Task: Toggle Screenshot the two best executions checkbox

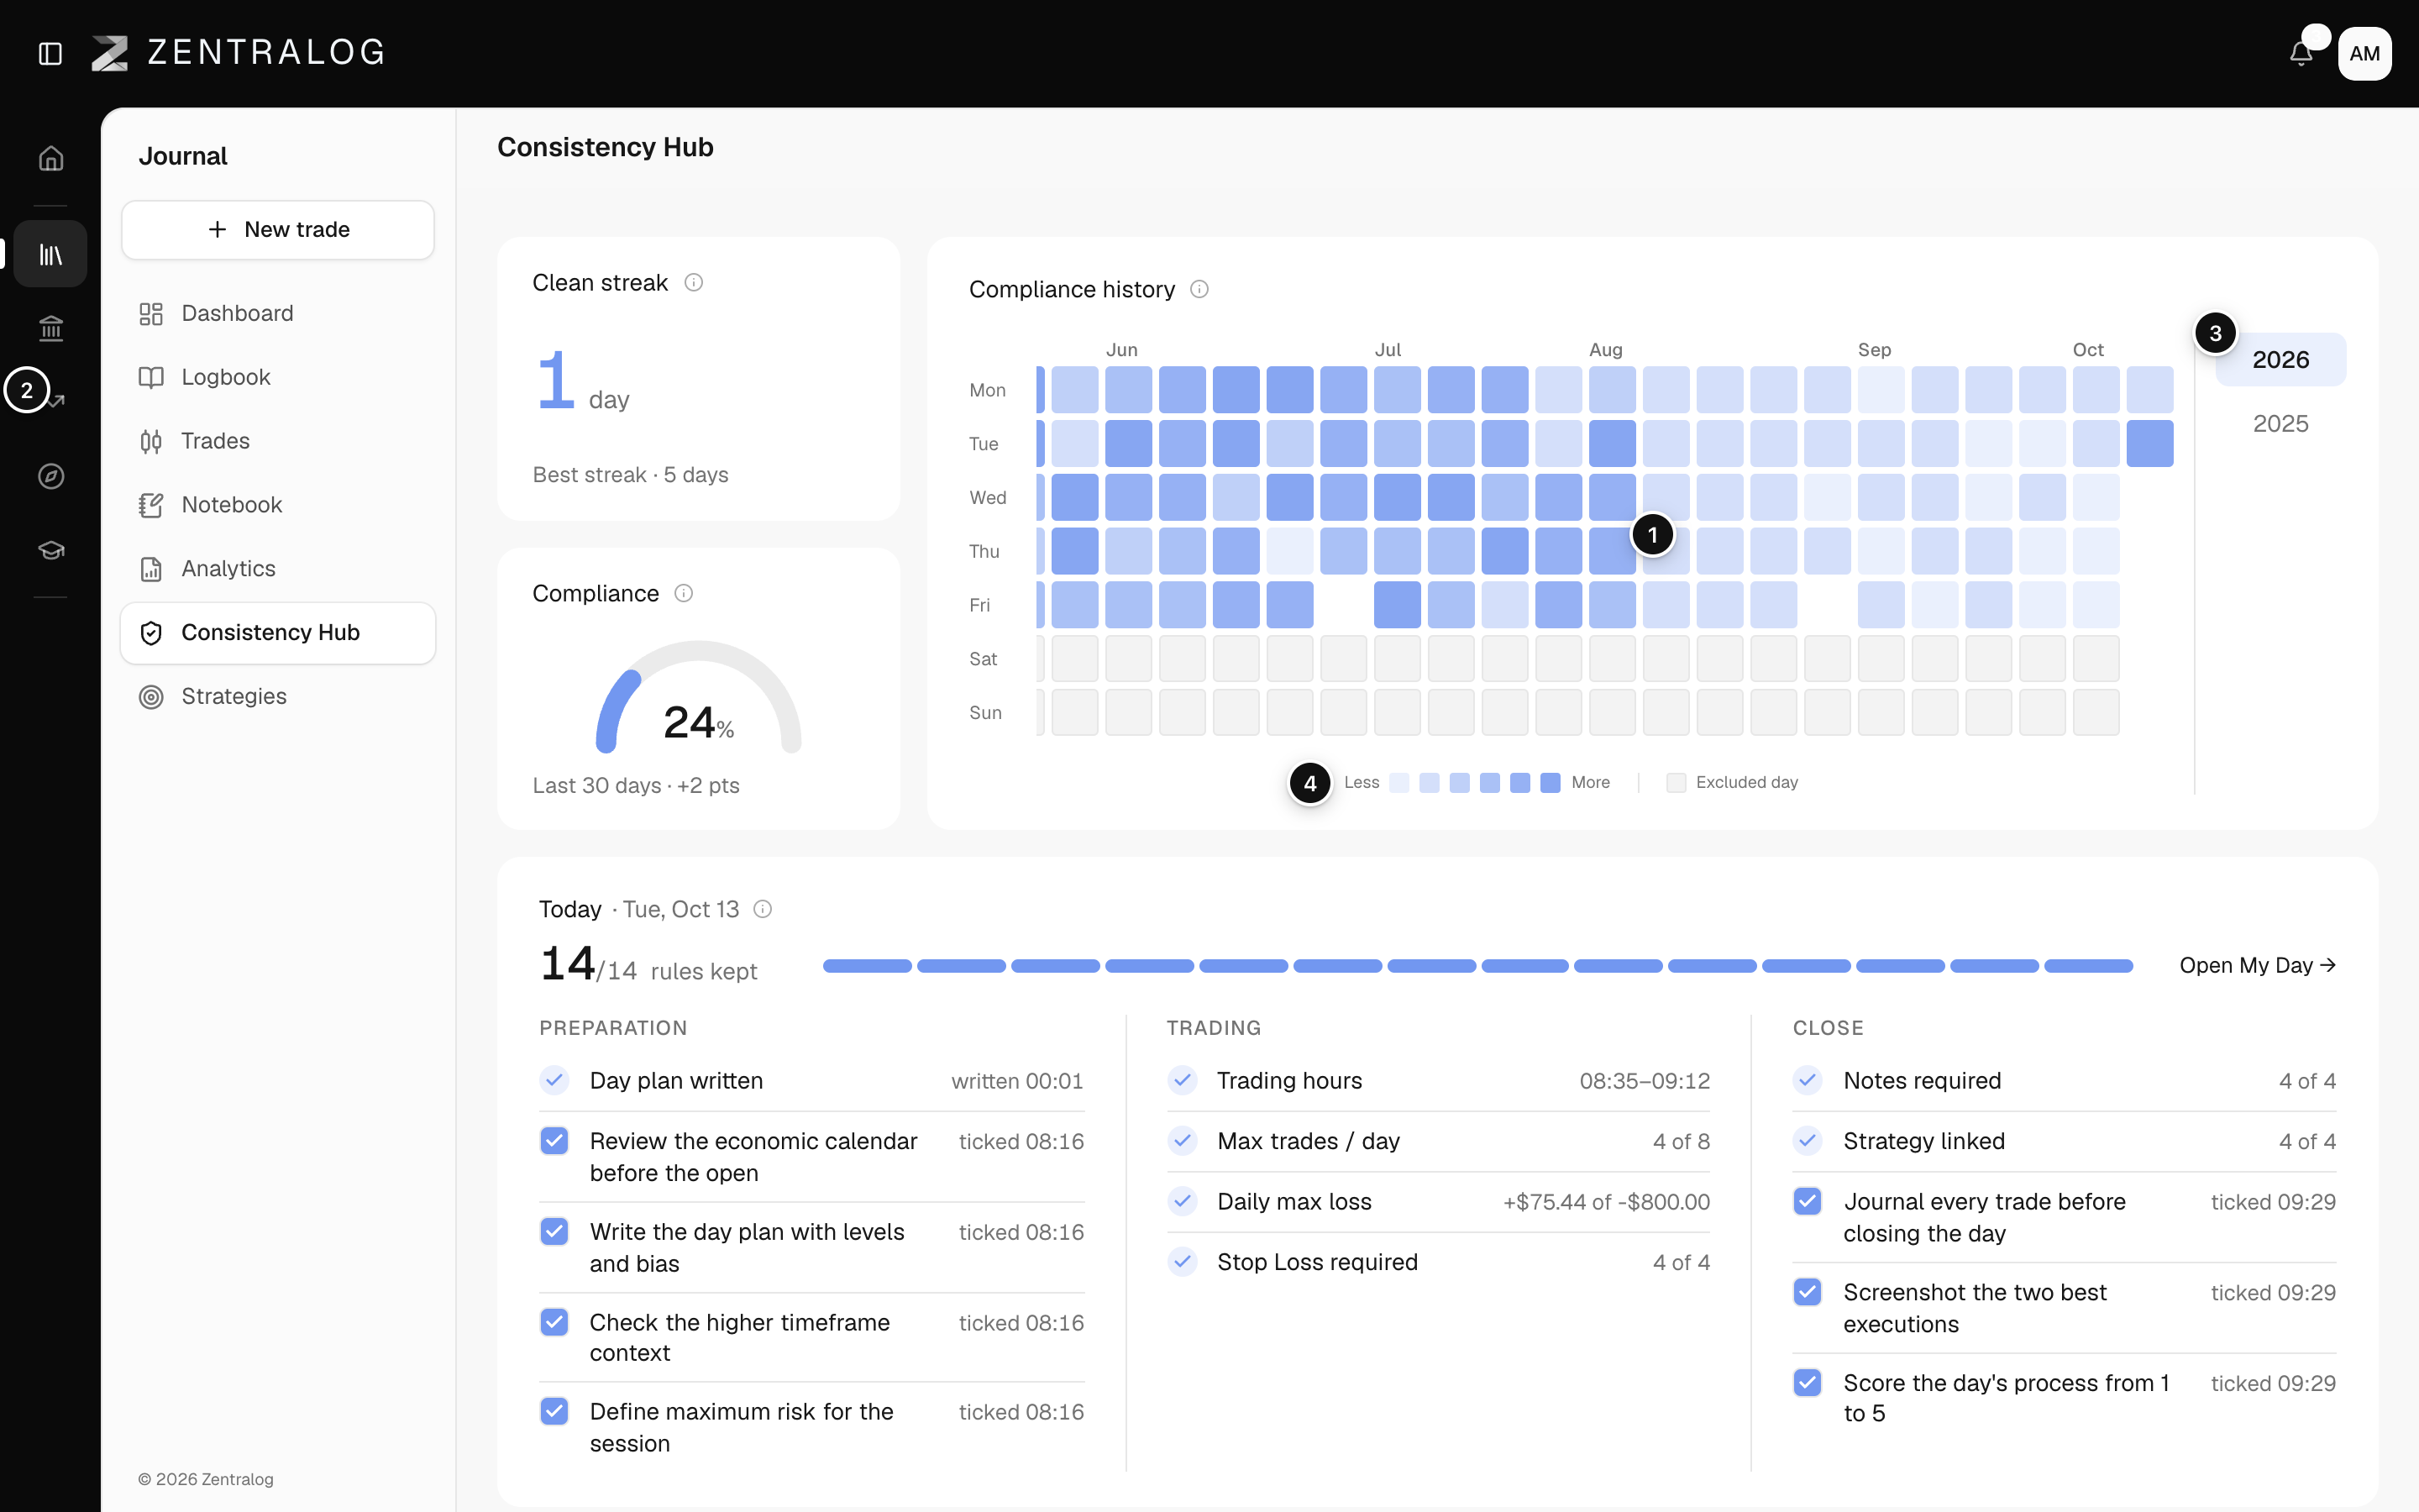Action: [1808, 1292]
